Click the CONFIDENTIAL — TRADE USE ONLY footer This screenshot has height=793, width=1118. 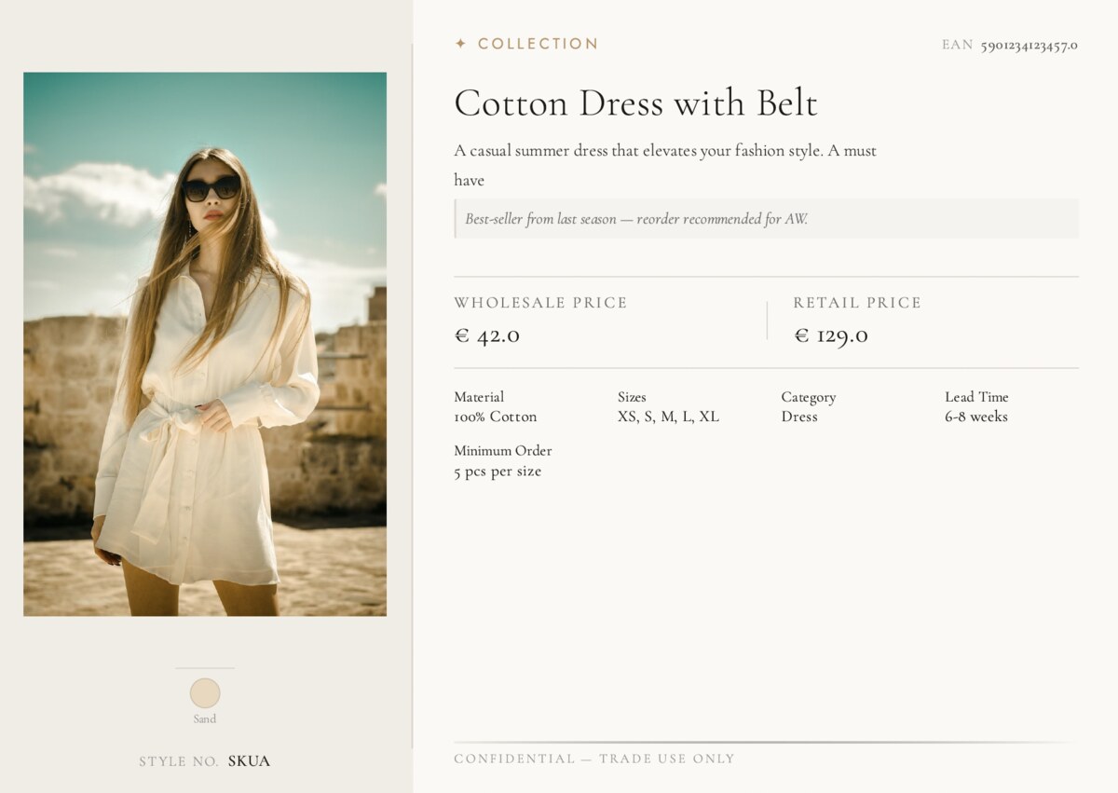(x=594, y=759)
